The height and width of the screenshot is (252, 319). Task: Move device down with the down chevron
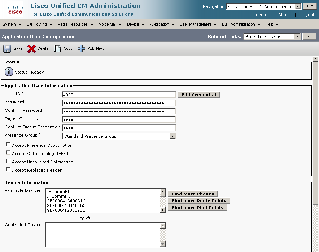[82, 218]
